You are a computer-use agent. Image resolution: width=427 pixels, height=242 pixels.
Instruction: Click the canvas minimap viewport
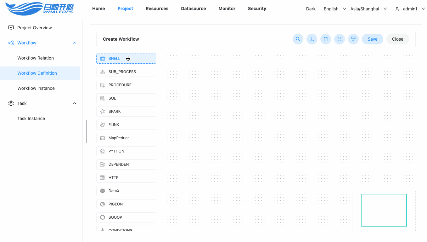click(x=384, y=210)
